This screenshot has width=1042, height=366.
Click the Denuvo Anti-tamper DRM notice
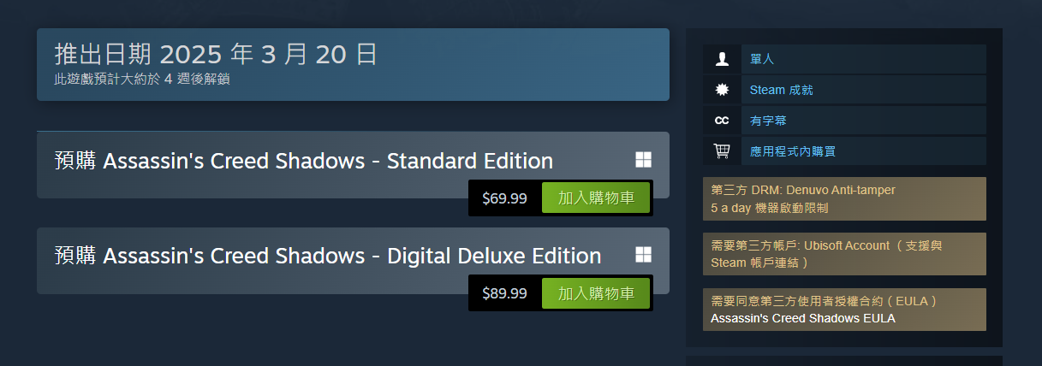click(x=843, y=198)
